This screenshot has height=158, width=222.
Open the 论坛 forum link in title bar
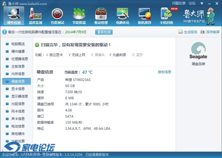point(192,3)
